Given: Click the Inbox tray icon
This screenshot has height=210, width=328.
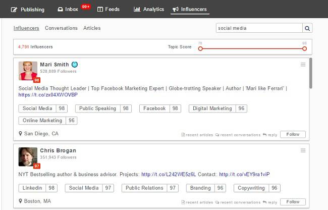Looking at the screenshot, I should (60, 10).
